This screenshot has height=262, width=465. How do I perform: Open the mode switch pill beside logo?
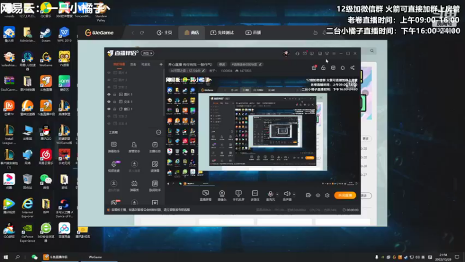148,53
